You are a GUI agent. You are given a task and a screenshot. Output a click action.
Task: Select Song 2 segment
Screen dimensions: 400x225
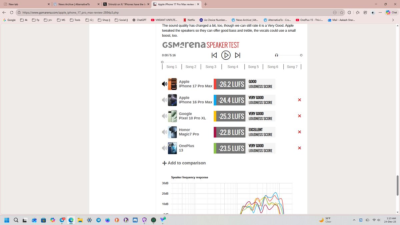(x=191, y=67)
